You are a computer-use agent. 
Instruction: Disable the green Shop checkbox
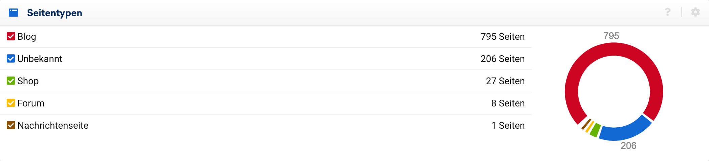click(11, 81)
